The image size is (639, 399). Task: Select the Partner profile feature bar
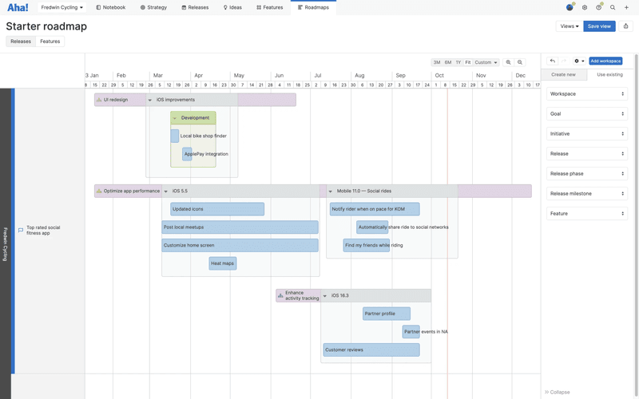387,314
